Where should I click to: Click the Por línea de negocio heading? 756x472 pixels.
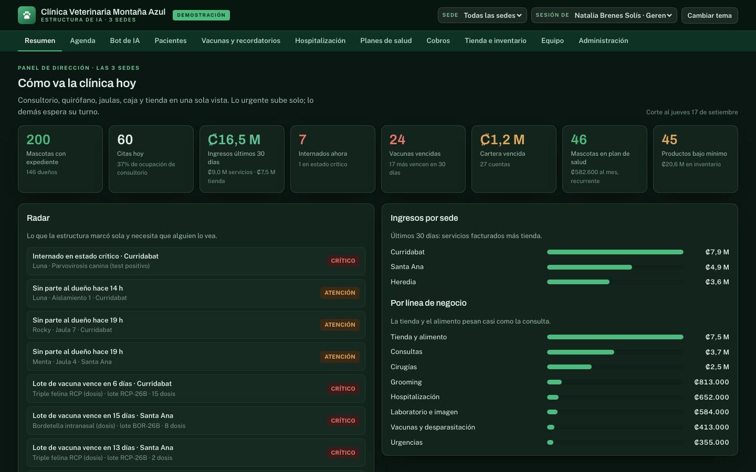pyautogui.click(x=428, y=303)
